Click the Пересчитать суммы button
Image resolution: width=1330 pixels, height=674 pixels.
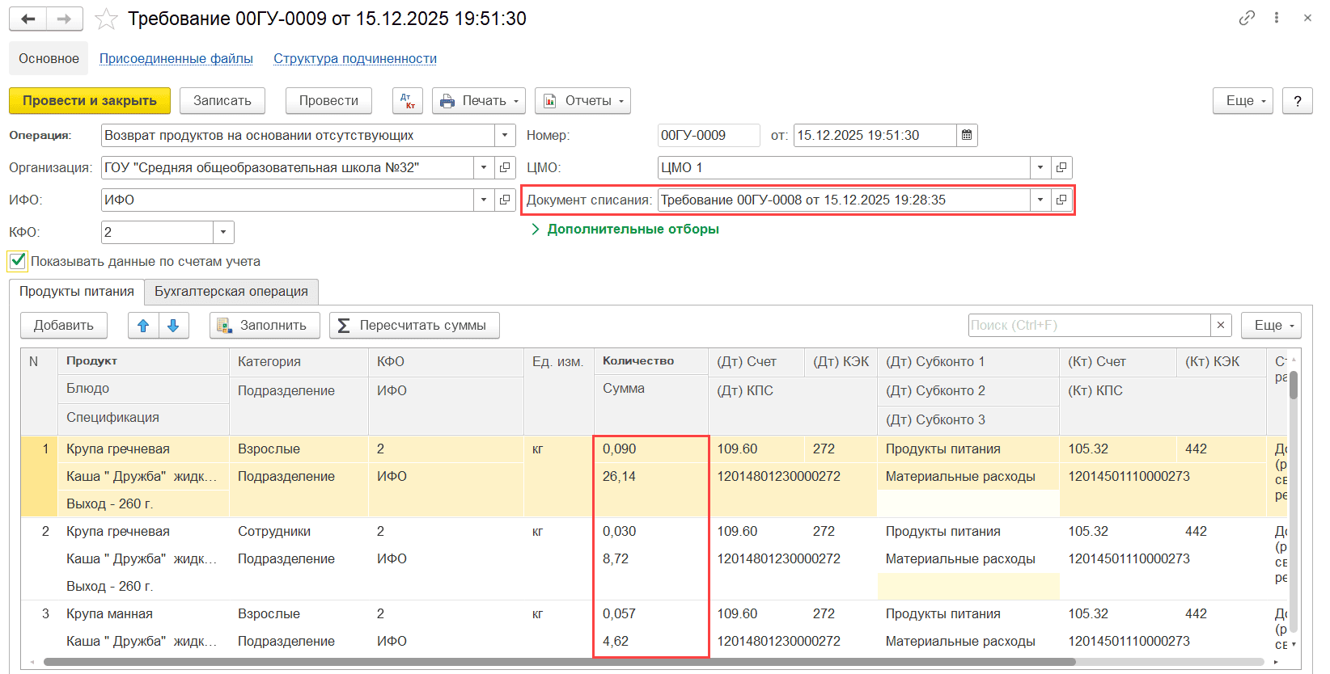click(414, 326)
